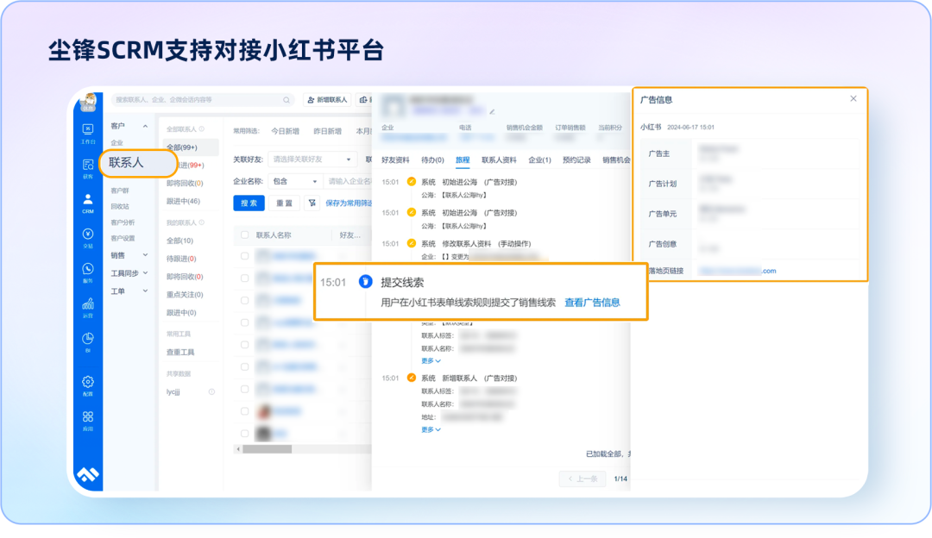Click the 新增联系人 button
The image size is (932, 538).
(328, 100)
